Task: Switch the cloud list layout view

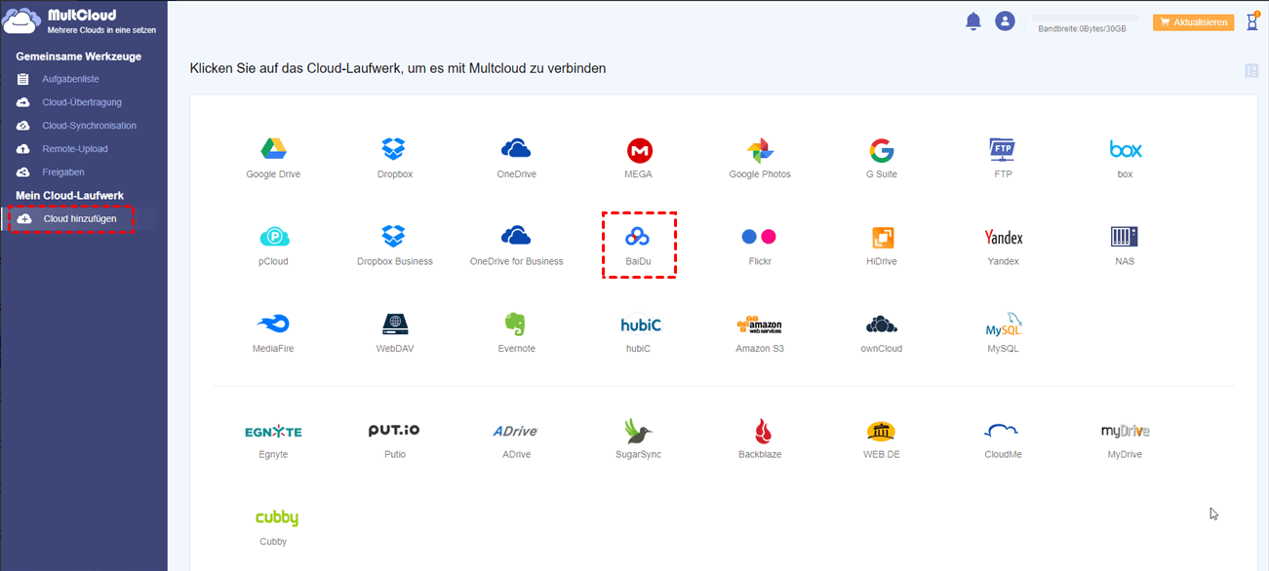Action: tap(1251, 70)
